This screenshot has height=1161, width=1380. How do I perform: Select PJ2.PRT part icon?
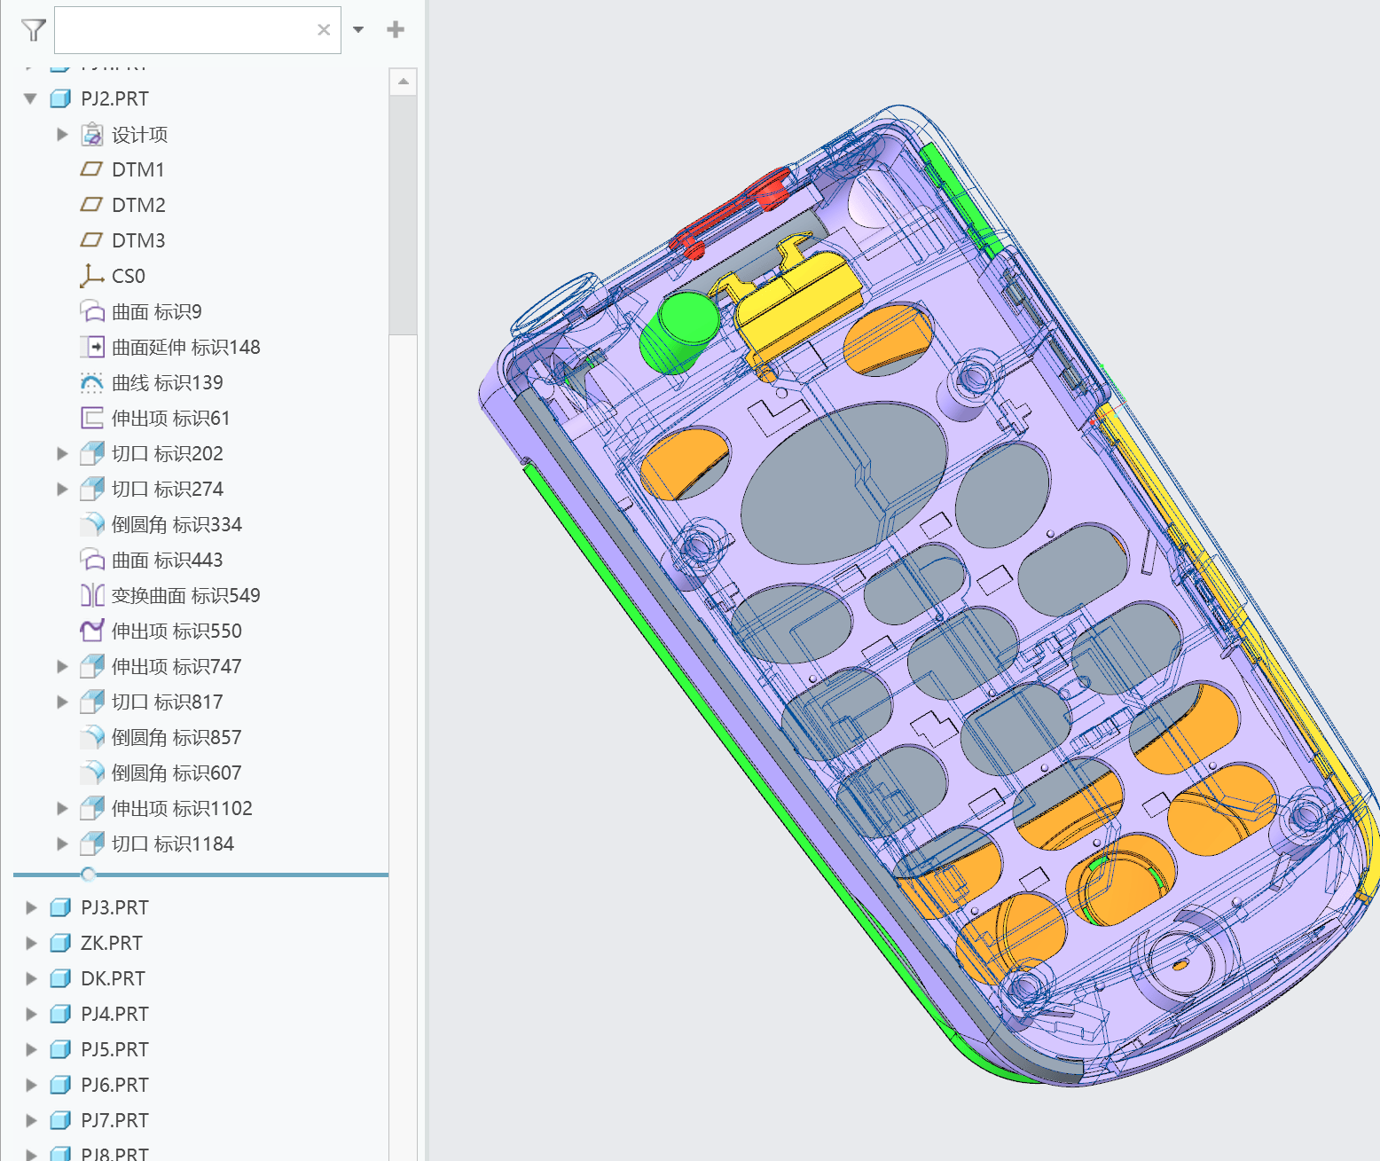(x=60, y=98)
